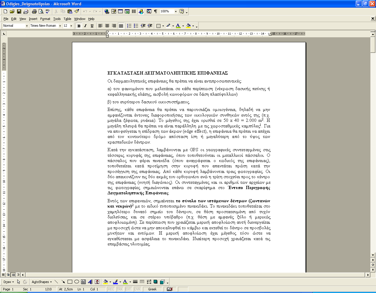Click the Columns layout icon
The image size is (376, 293).
[134, 11]
